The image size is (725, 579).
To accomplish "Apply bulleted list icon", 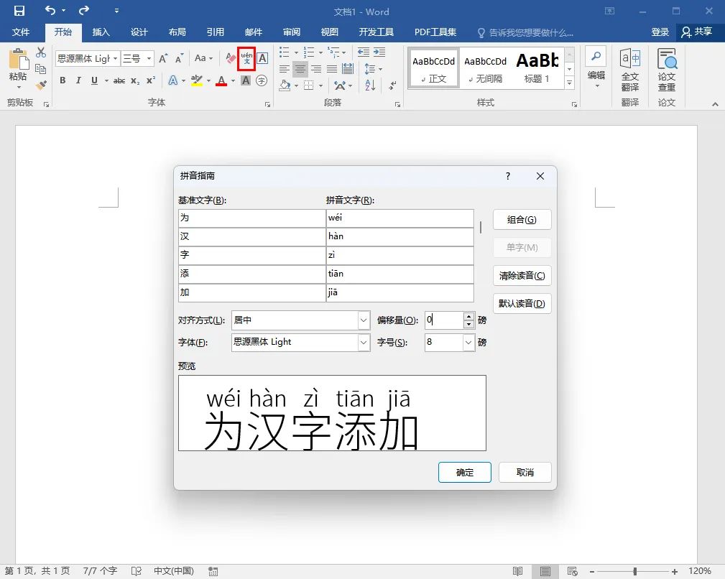I will tap(285, 52).
